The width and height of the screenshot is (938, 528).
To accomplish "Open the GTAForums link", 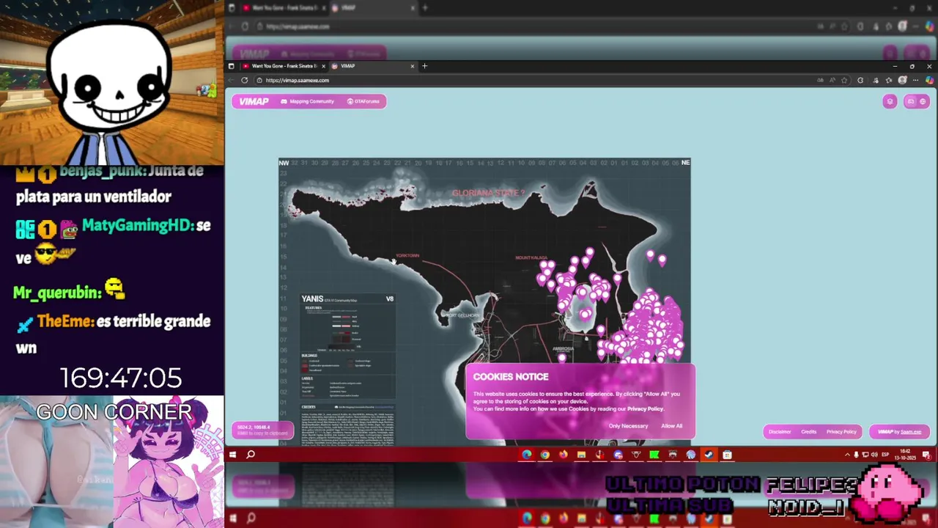I will [x=363, y=101].
